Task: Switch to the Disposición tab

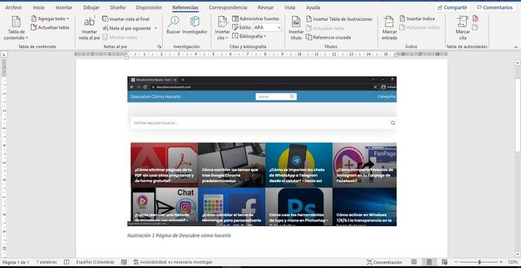Action: (x=149, y=7)
